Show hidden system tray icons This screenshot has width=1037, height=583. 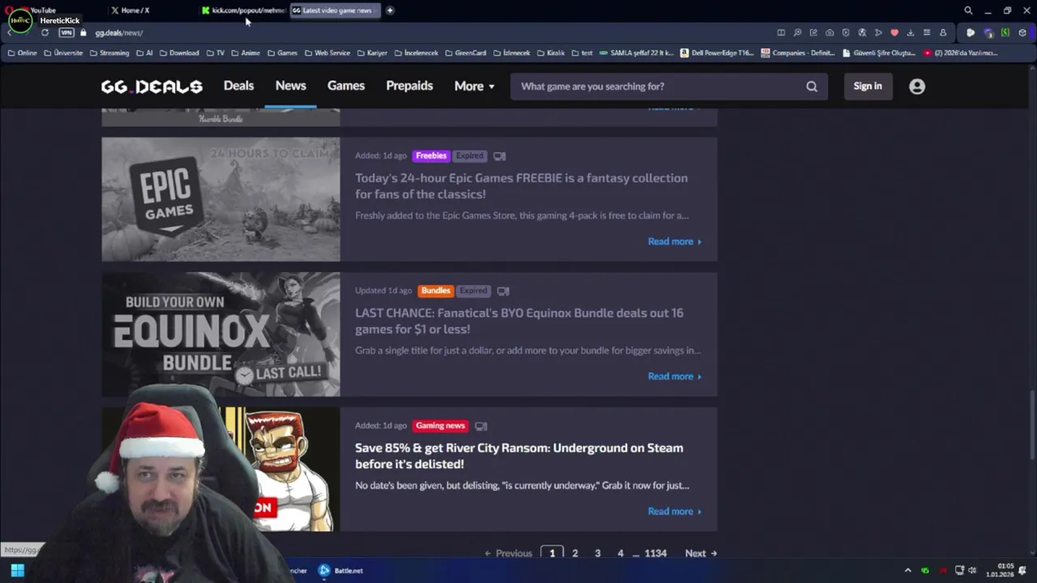click(x=907, y=570)
